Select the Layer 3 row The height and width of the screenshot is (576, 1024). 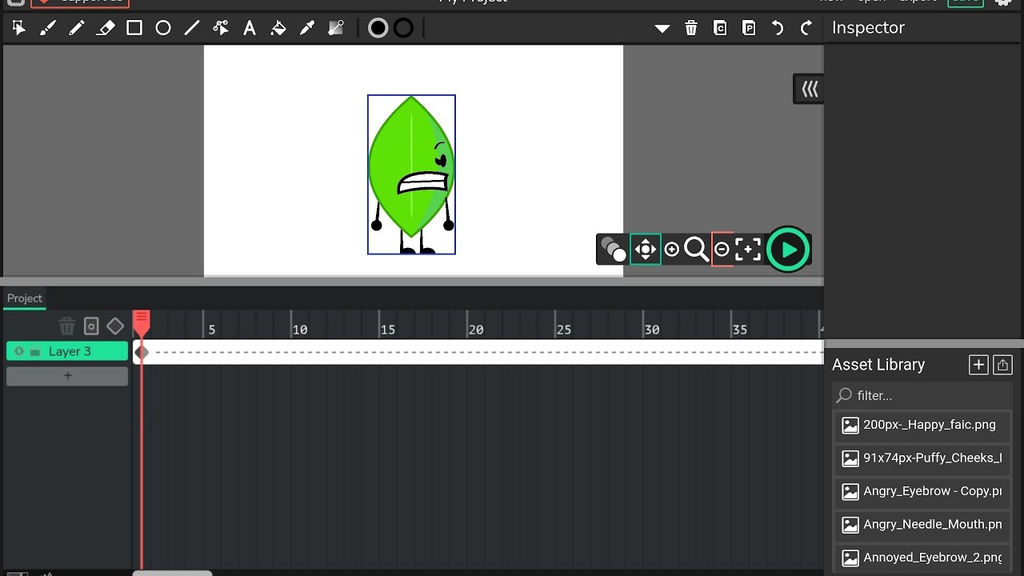pos(67,351)
